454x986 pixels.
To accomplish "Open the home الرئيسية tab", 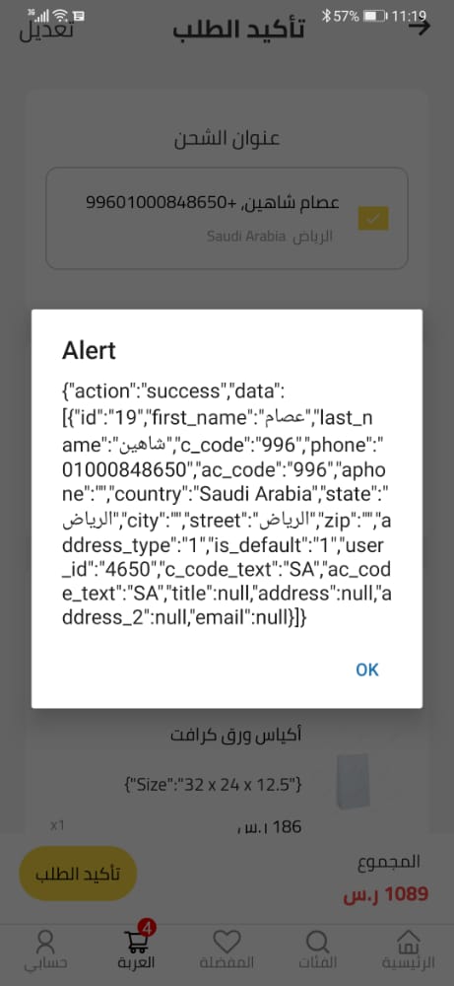I will pyautogui.click(x=408, y=950).
